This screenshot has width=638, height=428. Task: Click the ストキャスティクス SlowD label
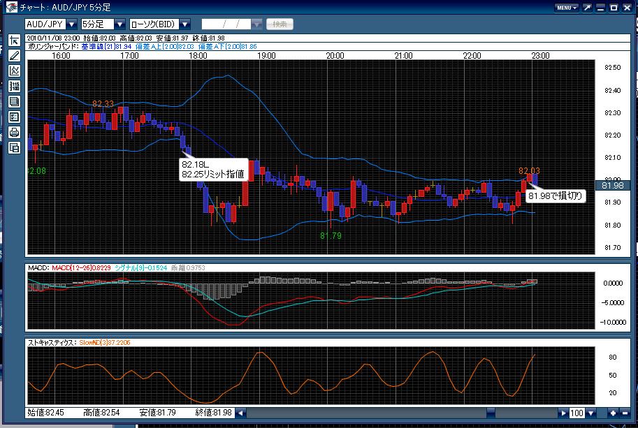105,343
